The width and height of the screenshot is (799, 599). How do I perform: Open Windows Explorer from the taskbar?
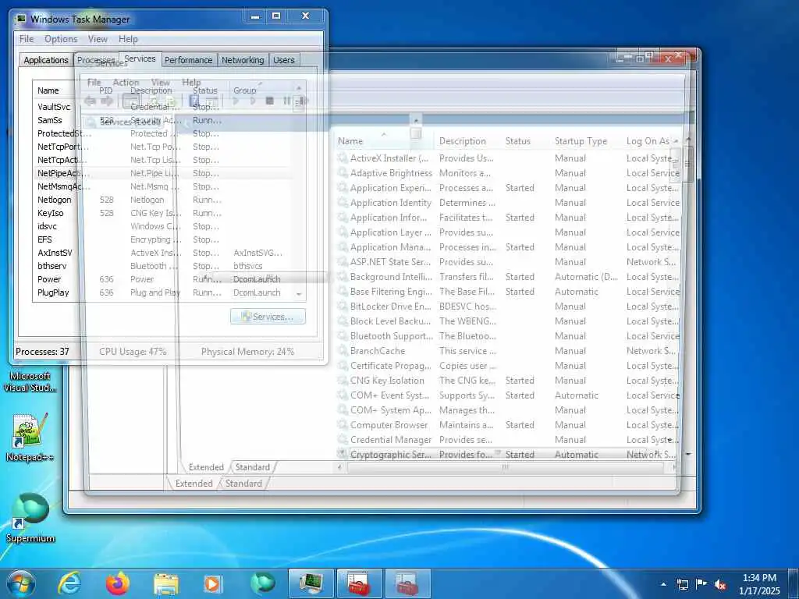click(166, 583)
